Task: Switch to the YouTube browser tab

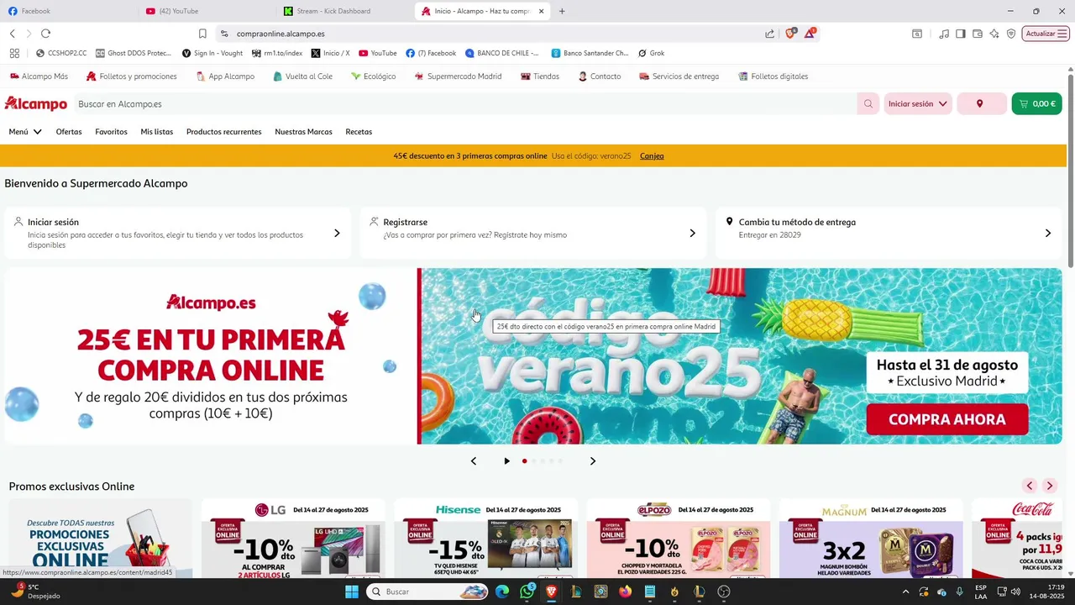Action: coord(206,11)
